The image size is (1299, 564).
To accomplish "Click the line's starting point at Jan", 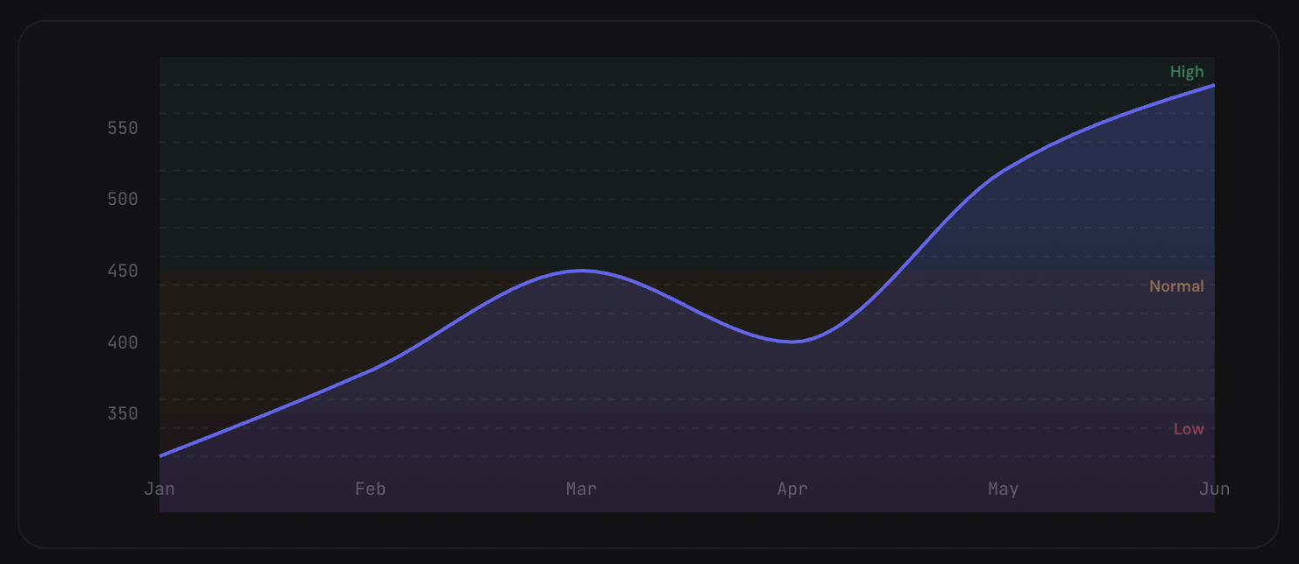I will 160,455.
